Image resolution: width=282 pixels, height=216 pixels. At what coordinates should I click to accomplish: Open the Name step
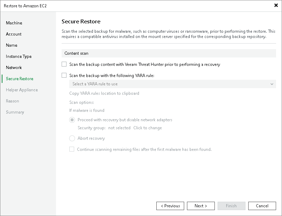pyautogui.click(x=11, y=45)
